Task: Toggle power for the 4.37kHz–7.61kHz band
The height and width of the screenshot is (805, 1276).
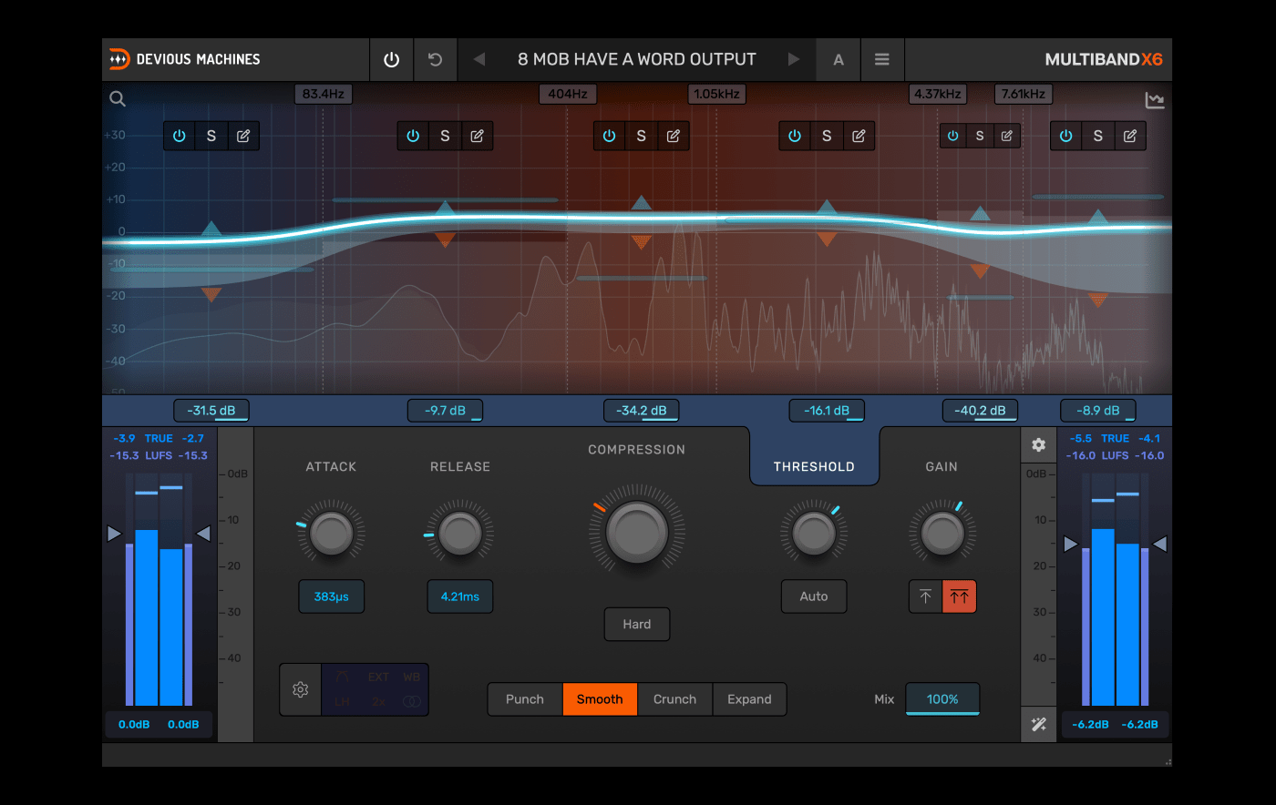Action: [x=953, y=136]
